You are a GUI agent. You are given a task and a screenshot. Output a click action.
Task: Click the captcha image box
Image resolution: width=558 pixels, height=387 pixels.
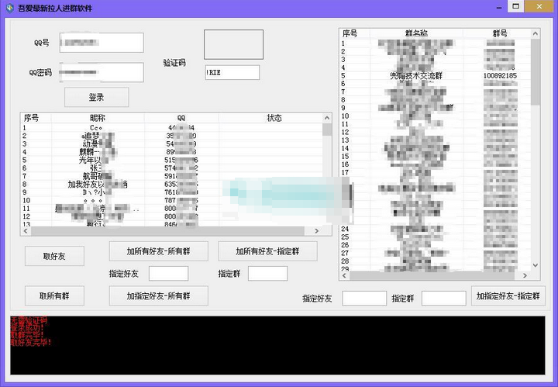[233, 44]
